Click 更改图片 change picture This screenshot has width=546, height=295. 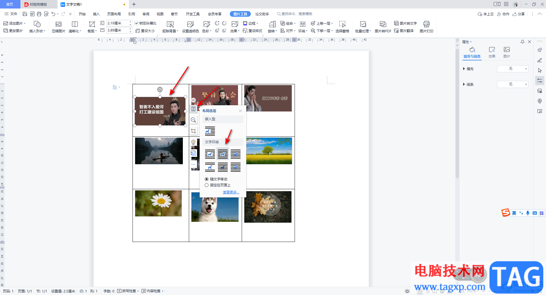(13, 31)
